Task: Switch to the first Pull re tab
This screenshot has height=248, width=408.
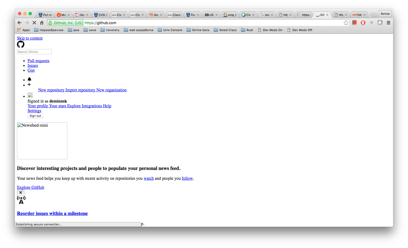Action: [45, 15]
